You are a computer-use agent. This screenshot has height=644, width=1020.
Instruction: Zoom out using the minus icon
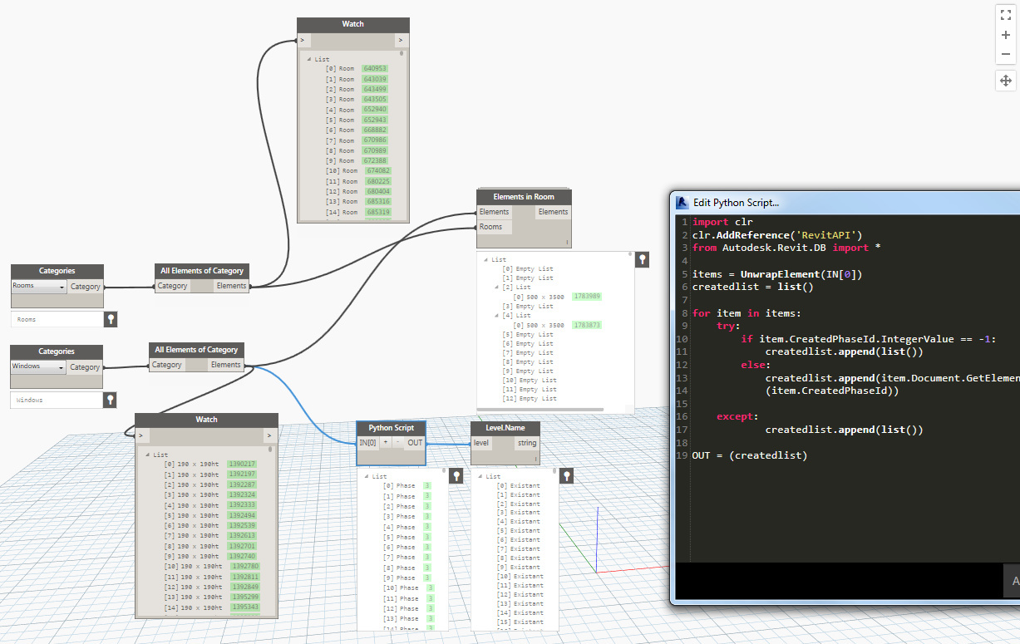point(1006,54)
